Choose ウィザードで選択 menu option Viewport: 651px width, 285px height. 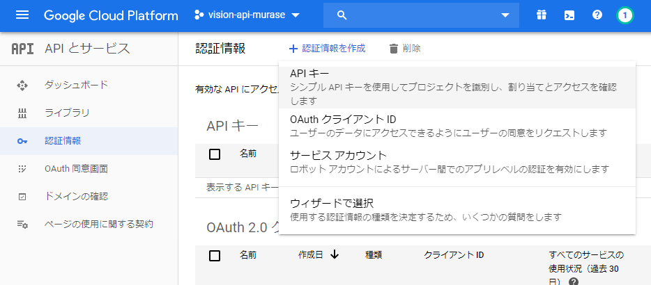[457, 210]
